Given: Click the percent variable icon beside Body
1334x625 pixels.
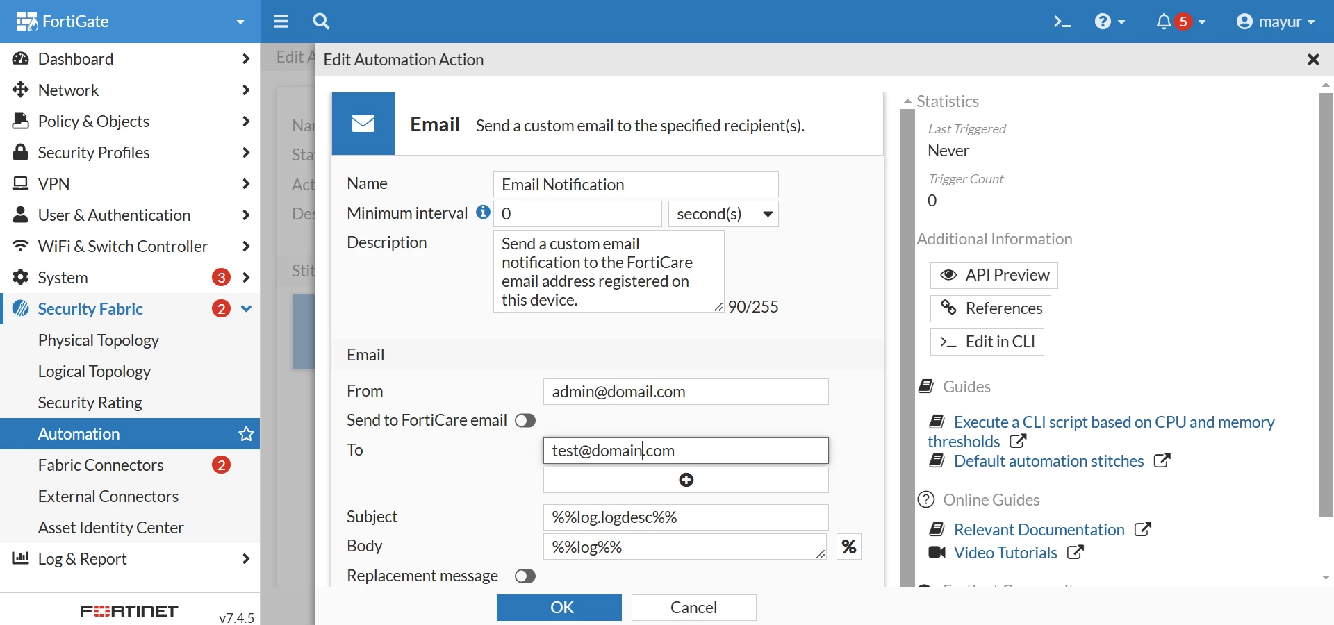Looking at the screenshot, I should (x=849, y=547).
